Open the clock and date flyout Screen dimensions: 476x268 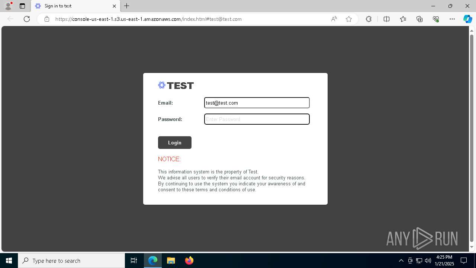(444, 261)
